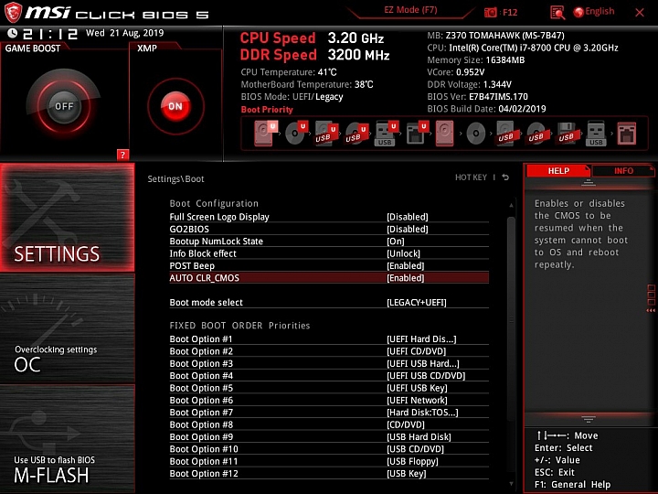Open the SETTINGS section

coord(67,217)
